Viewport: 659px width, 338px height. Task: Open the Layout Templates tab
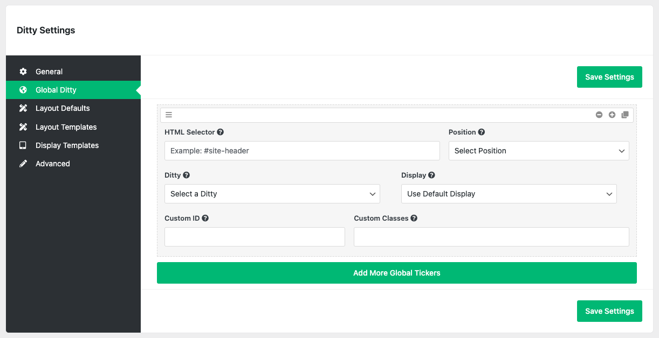click(x=73, y=127)
